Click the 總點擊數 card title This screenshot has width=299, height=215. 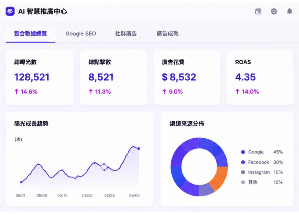coord(100,62)
